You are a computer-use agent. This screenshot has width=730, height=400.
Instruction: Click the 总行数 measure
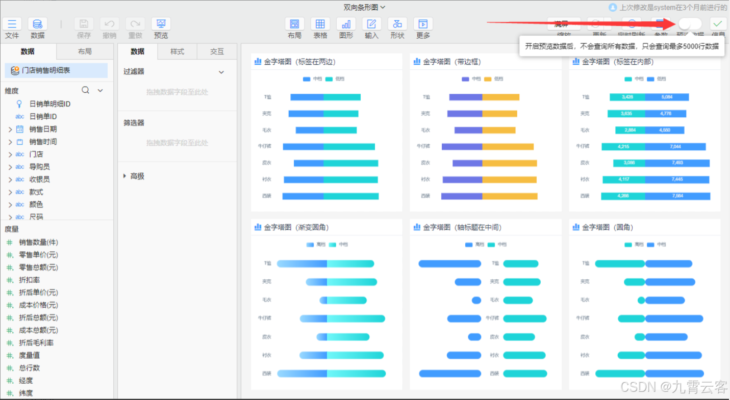click(29, 368)
